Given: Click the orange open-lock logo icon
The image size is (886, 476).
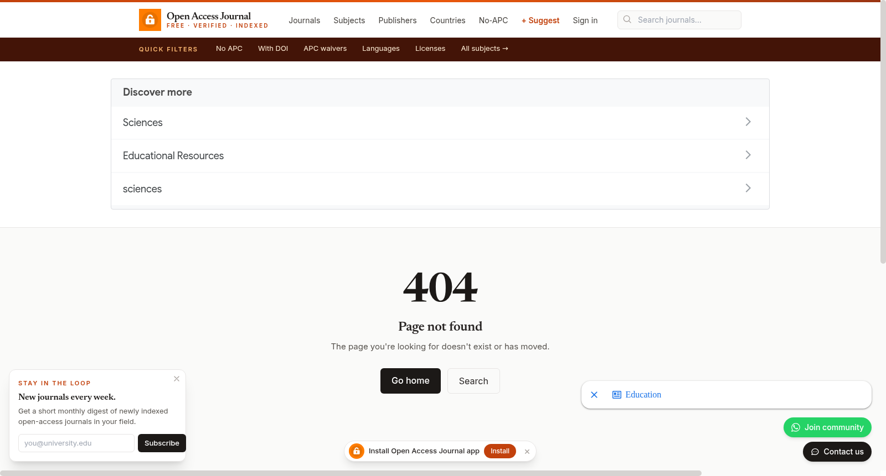Looking at the screenshot, I should click(150, 20).
